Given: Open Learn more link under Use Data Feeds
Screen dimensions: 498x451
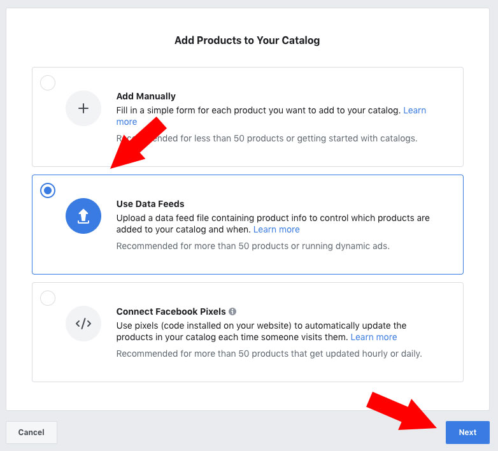Looking at the screenshot, I should tap(276, 229).
